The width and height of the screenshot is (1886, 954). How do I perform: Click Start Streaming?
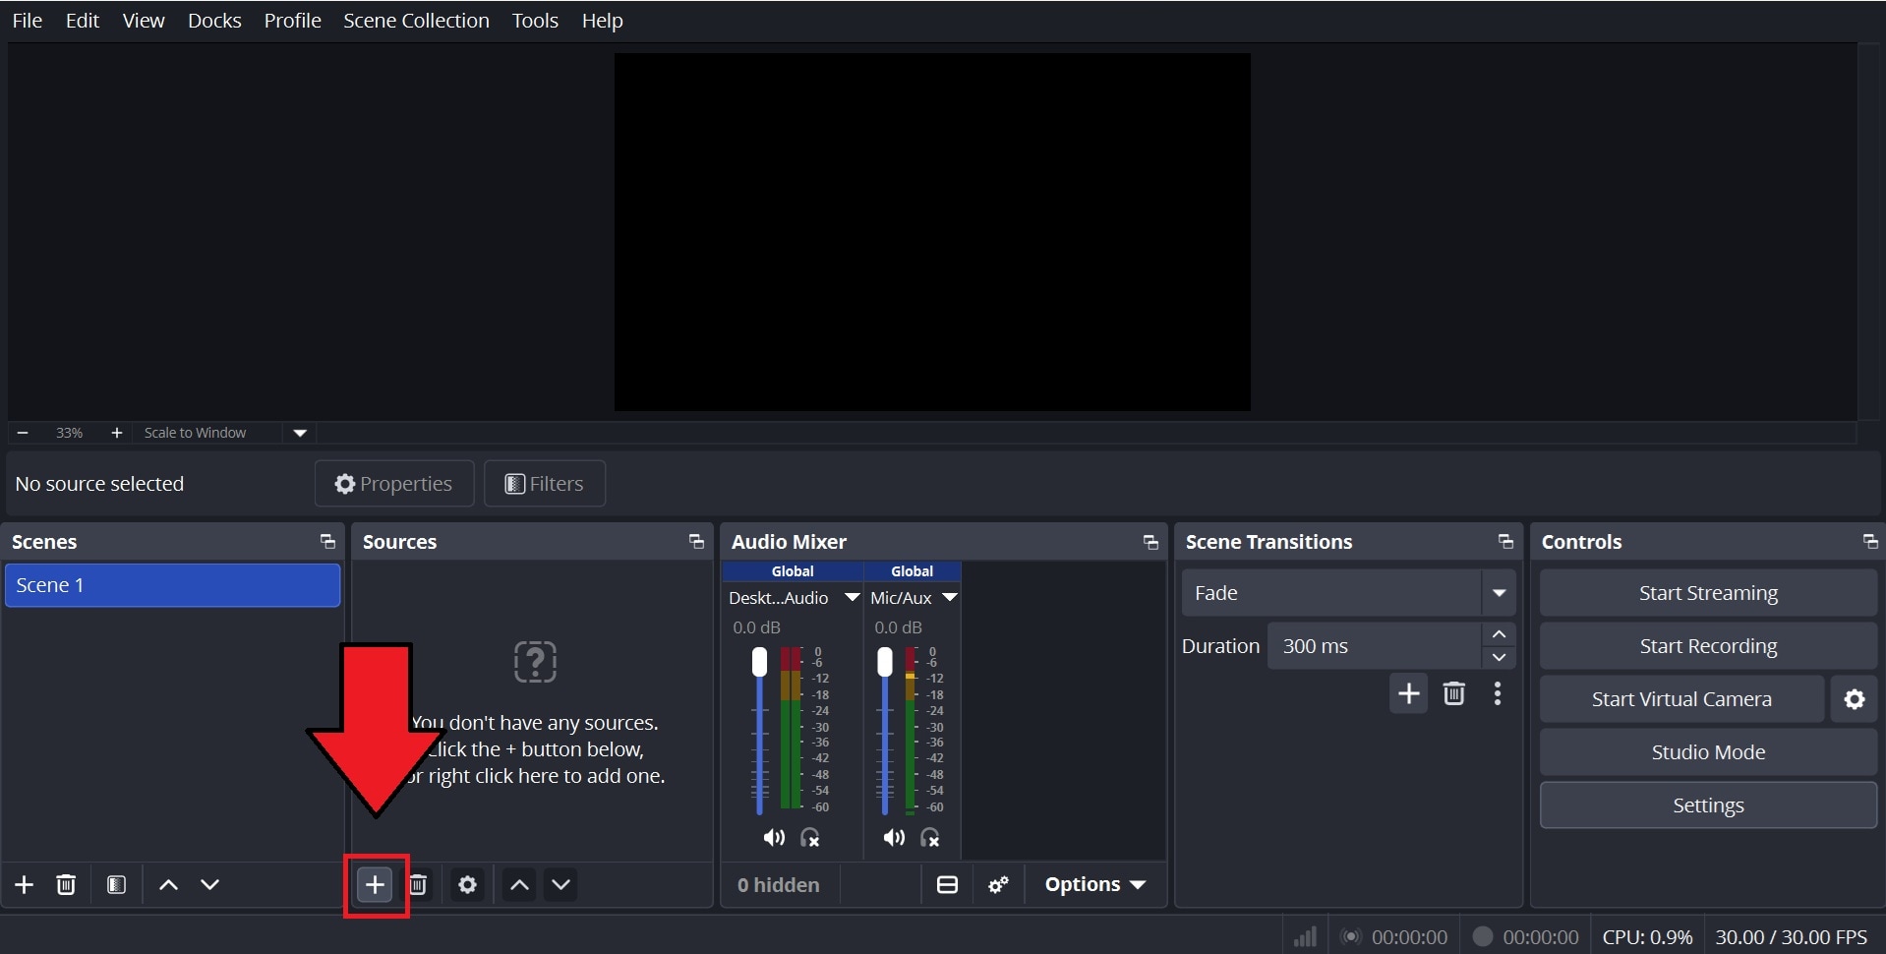coord(1708,593)
